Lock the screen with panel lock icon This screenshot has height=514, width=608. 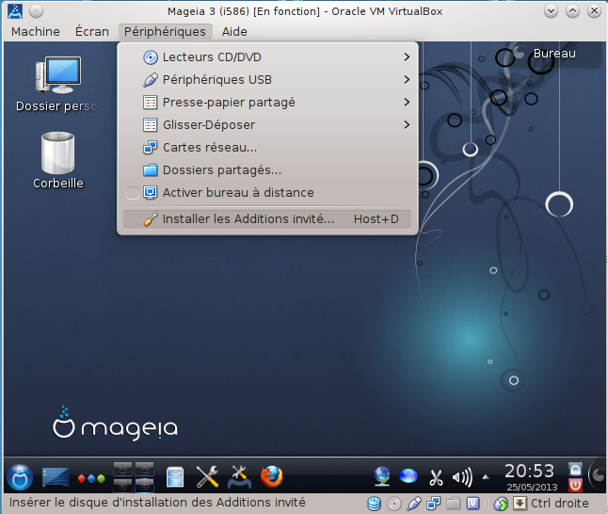[x=575, y=469]
